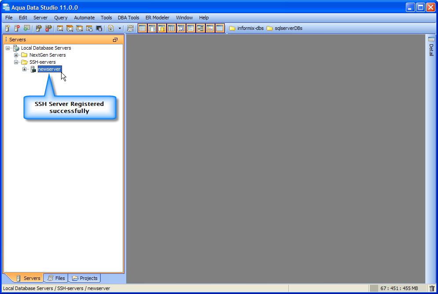Screen dimensions: 438x294
Task: Toggle the form list view button
Action: pos(190,28)
